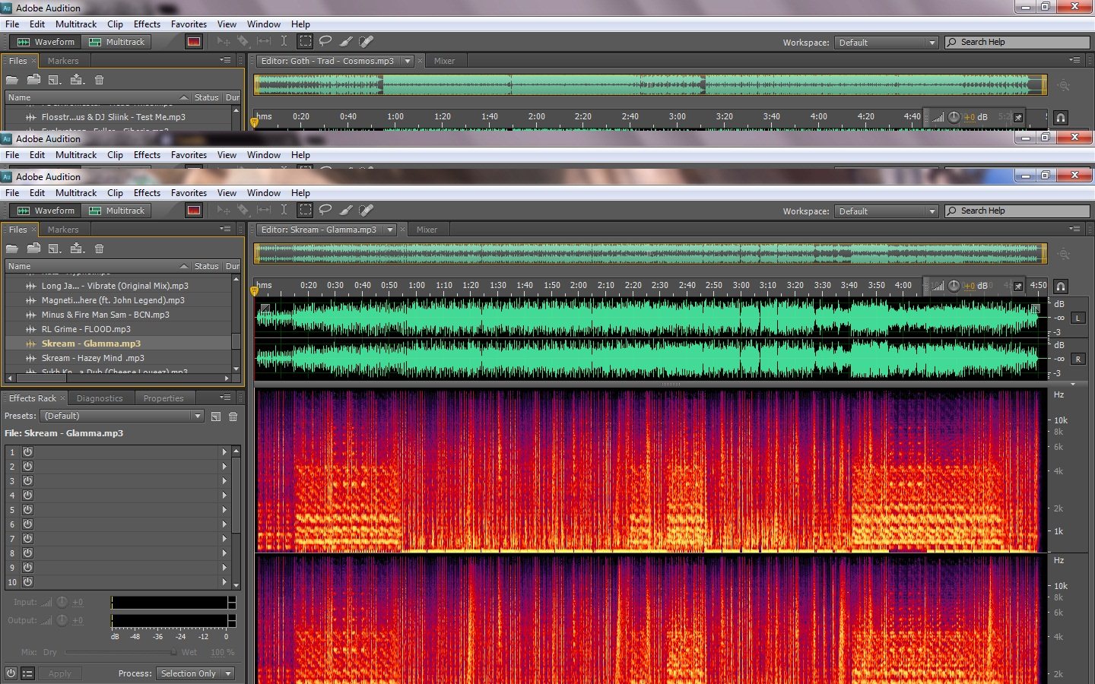Click Insert into Multitrack icon in Skream Files panel
Viewport: 1095px width, 684px height.
[x=77, y=249]
